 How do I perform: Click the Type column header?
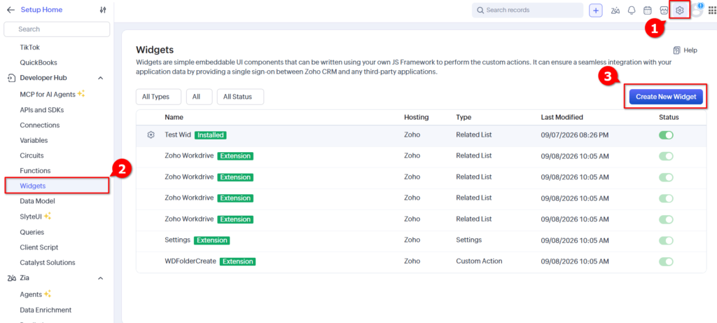(464, 117)
